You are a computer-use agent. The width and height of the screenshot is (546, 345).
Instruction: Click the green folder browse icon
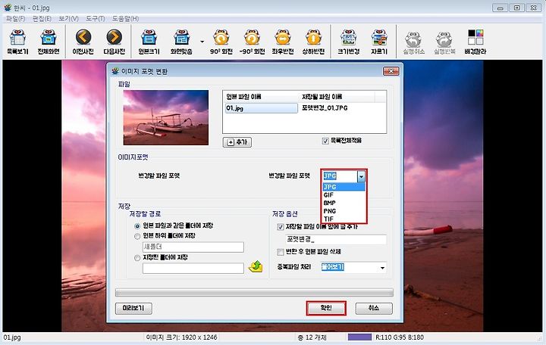click(x=256, y=266)
